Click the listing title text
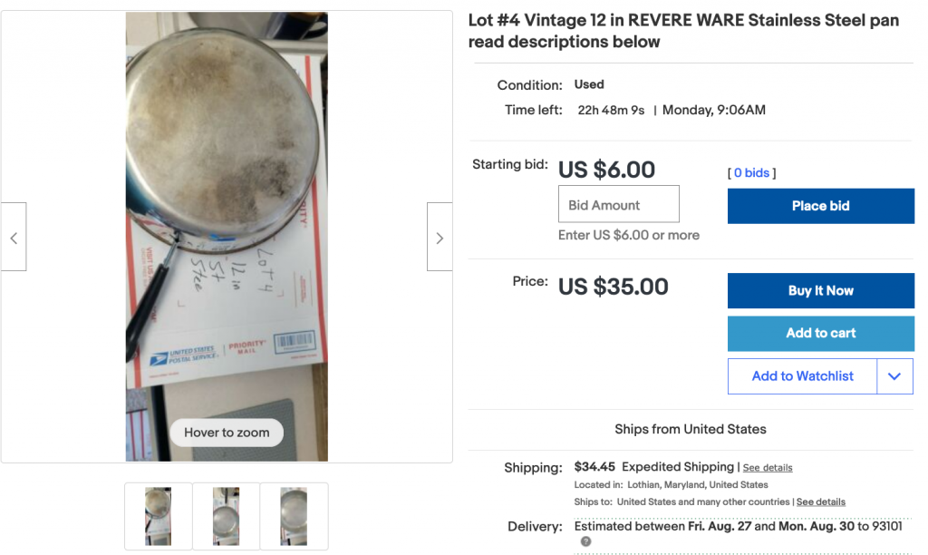The width and height of the screenshot is (928, 555). 683,31
